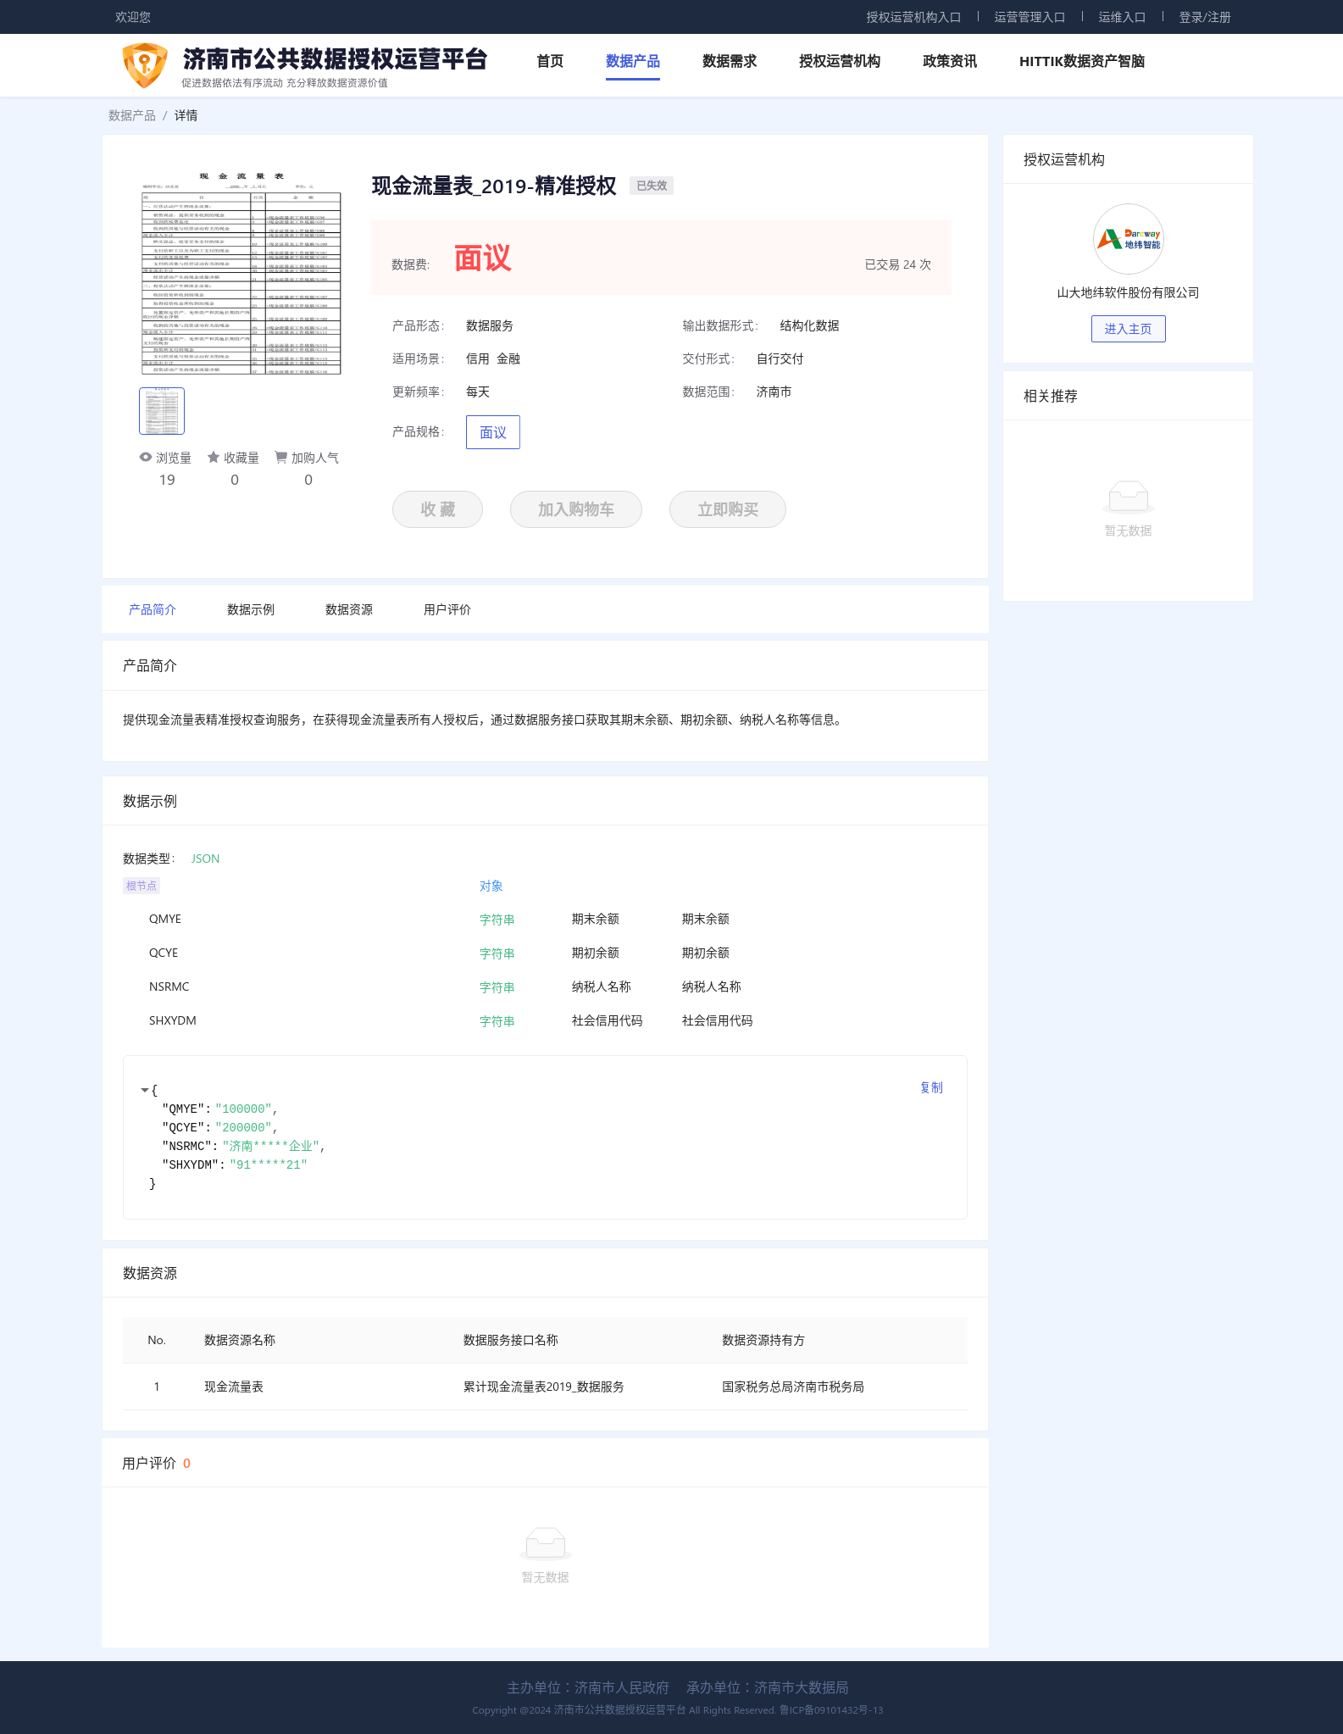Click the 结构化数据 output format value

click(810, 325)
